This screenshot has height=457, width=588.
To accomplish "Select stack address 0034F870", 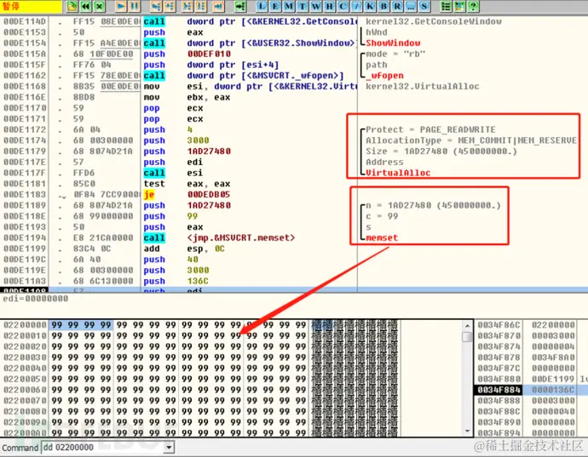I will (499, 335).
